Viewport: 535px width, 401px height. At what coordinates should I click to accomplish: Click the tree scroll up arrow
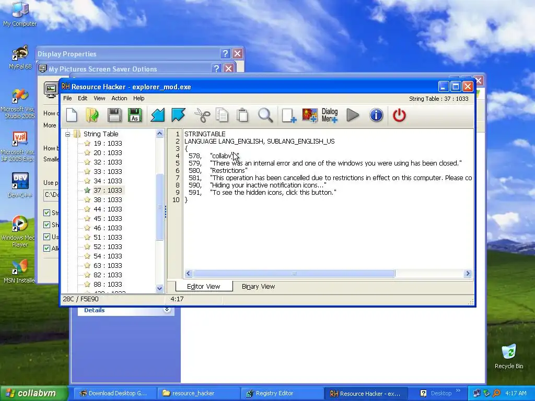[x=160, y=134]
